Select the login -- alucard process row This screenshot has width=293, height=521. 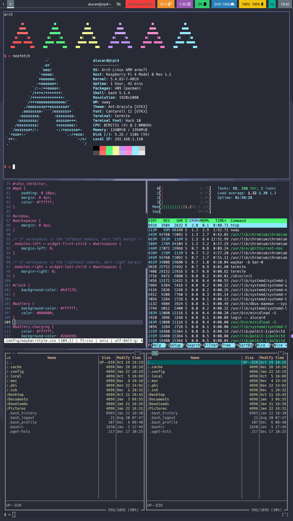(217, 317)
